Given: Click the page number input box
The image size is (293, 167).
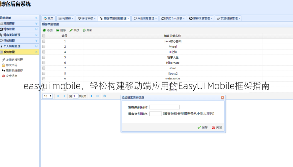Looking at the screenshot, I should click(76, 96).
